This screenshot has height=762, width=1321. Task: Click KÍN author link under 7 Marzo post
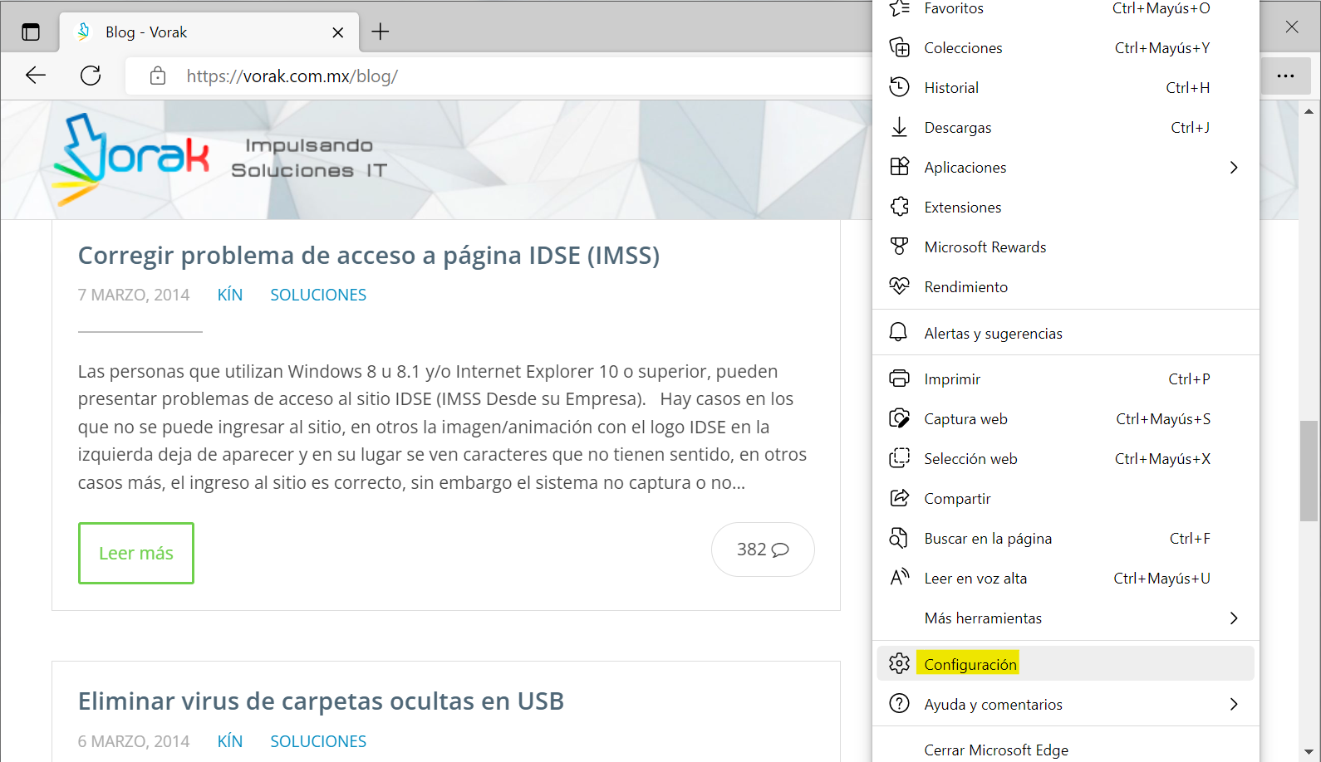point(230,295)
